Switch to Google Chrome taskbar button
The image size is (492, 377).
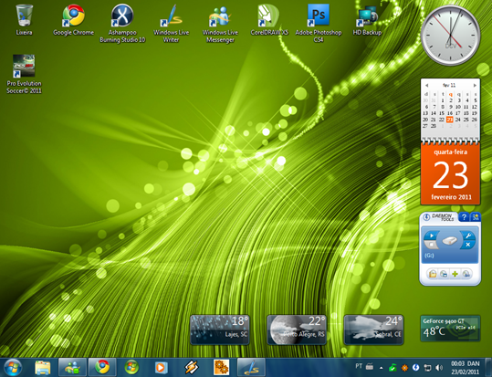click(x=102, y=368)
